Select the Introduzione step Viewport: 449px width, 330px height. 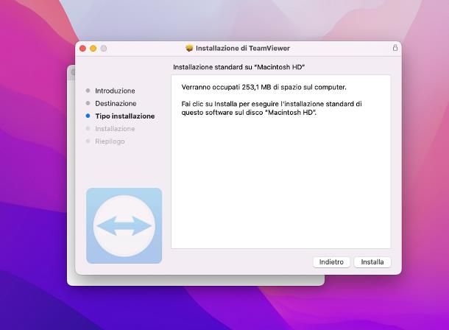point(115,91)
